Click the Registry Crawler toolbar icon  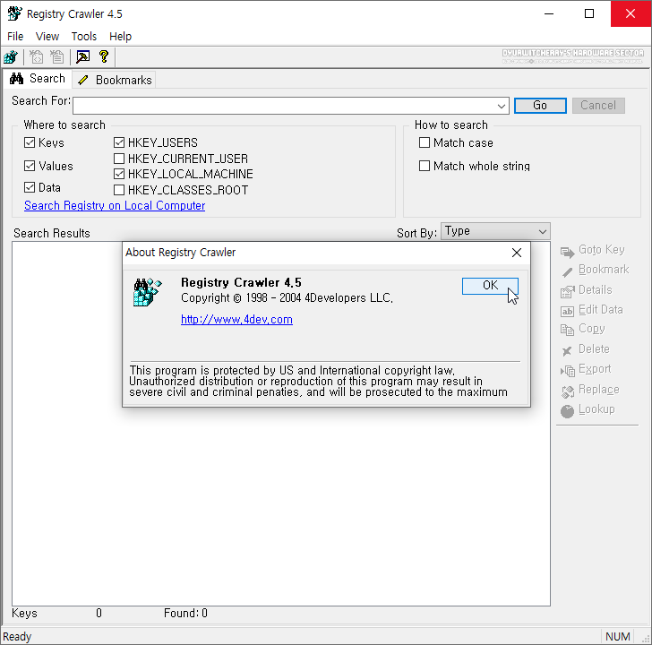click(x=11, y=57)
